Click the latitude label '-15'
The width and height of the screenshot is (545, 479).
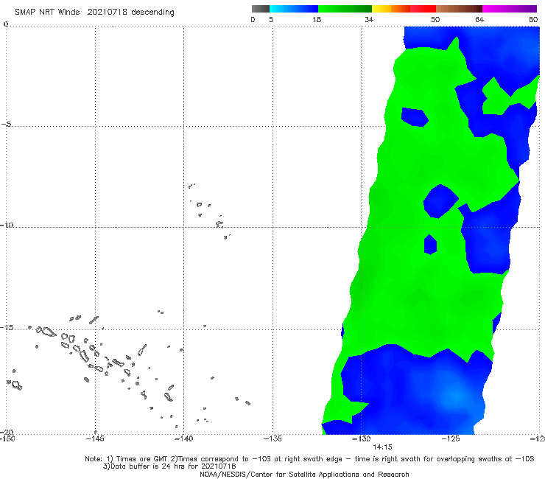coord(7,328)
